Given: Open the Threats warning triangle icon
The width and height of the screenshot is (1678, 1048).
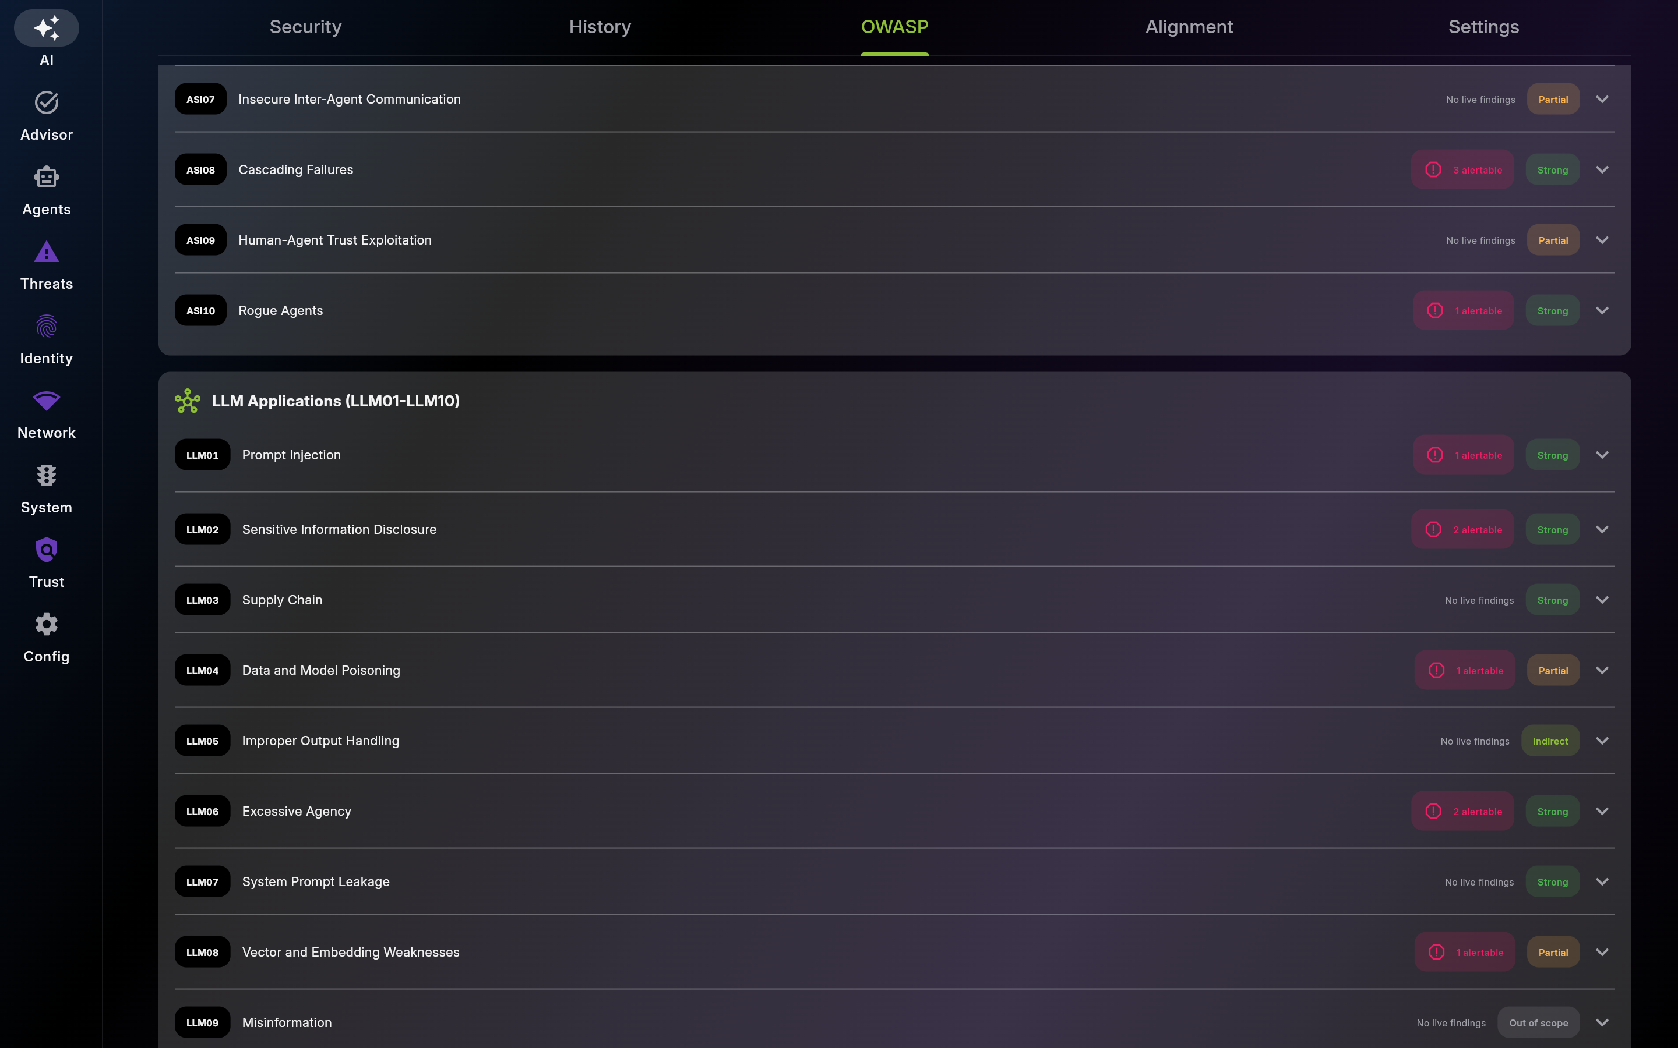Looking at the screenshot, I should [x=47, y=252].
